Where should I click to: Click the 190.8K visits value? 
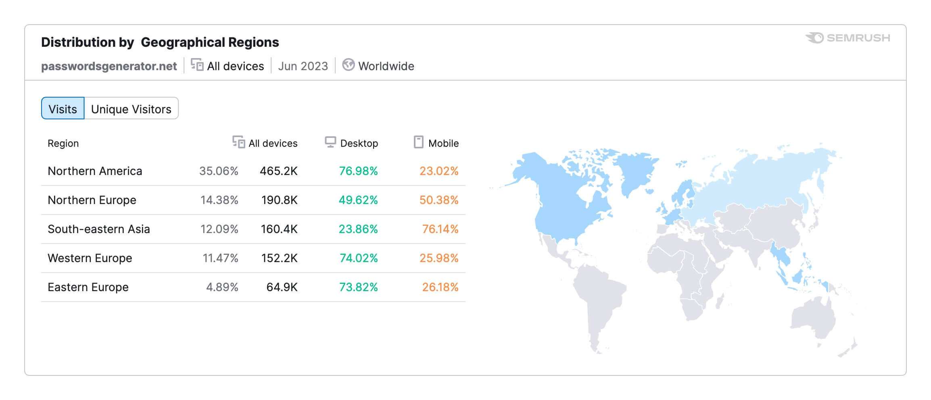tap(280, 200)
